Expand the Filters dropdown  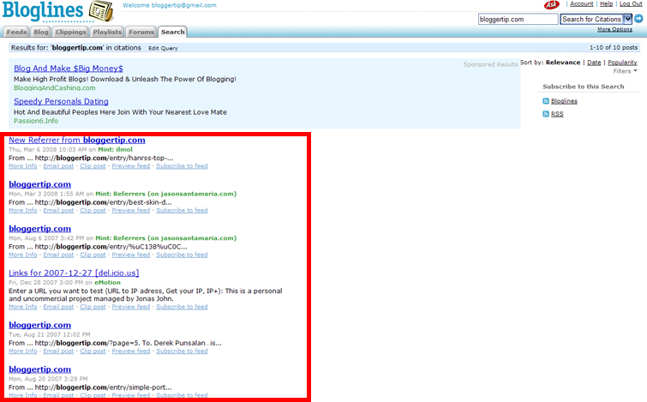pos(625,71)
